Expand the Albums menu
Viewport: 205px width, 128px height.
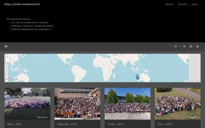point(170,4)
